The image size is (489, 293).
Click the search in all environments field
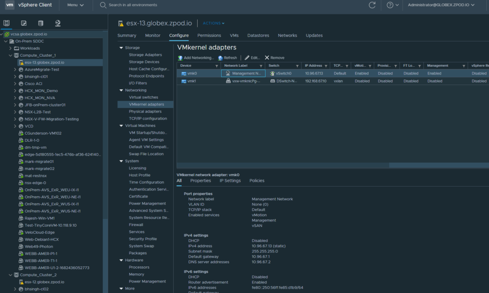pyautogui.click(x=133, y=5)
